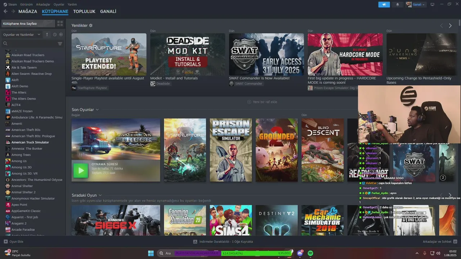Select Alaskan Road Truckers in list
Viewport: 461px width, 259px height.
(28, 55)
